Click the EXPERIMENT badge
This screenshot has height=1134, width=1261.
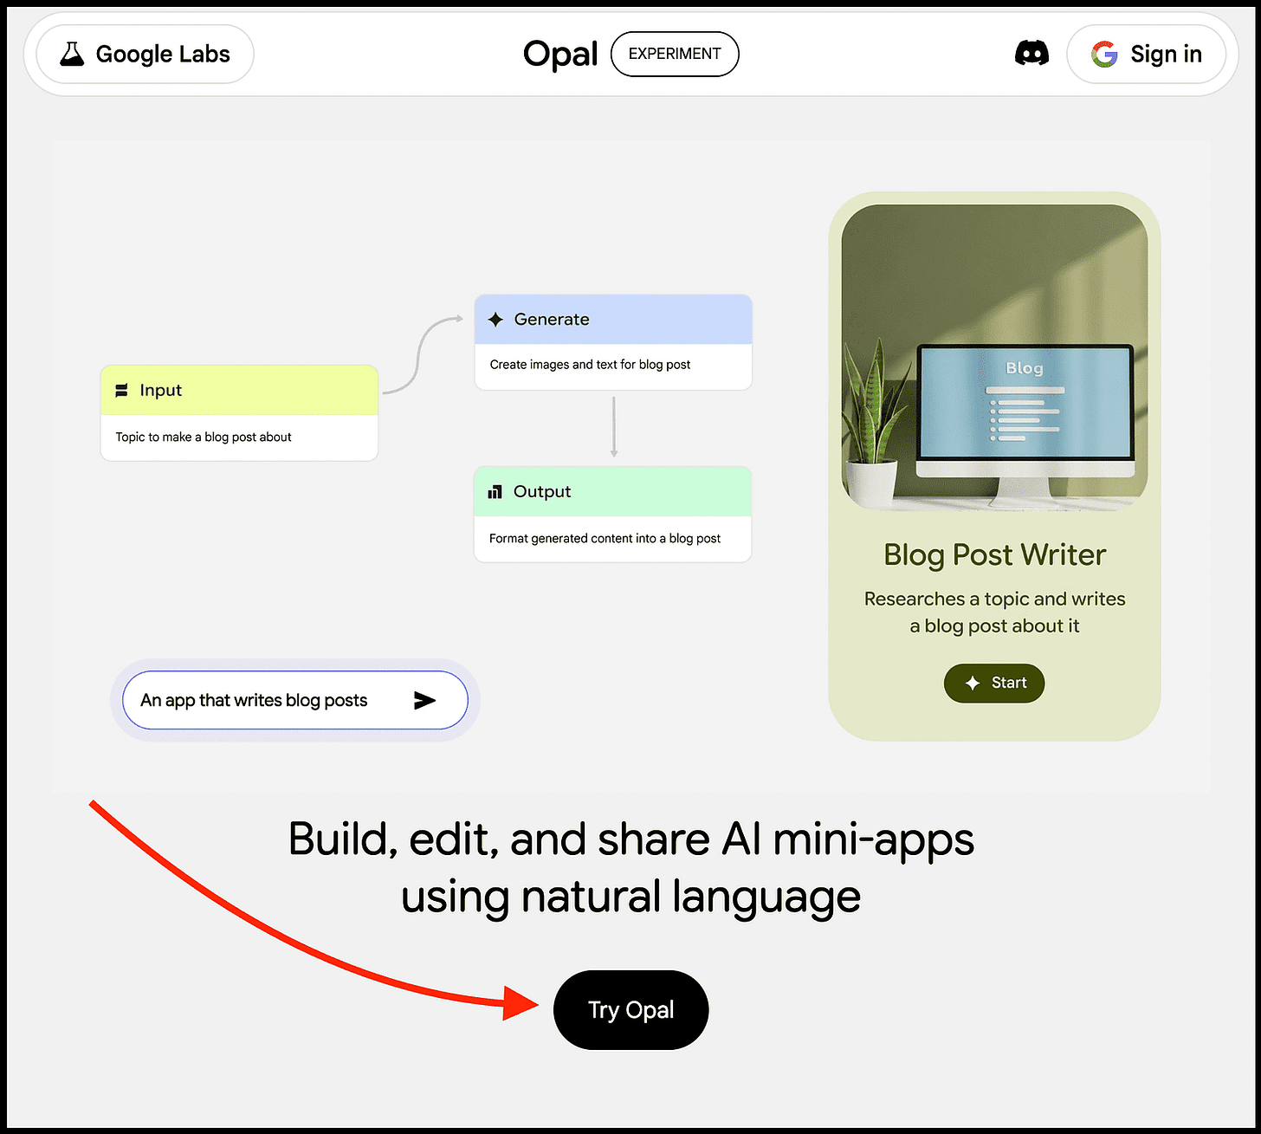point(675,54)
